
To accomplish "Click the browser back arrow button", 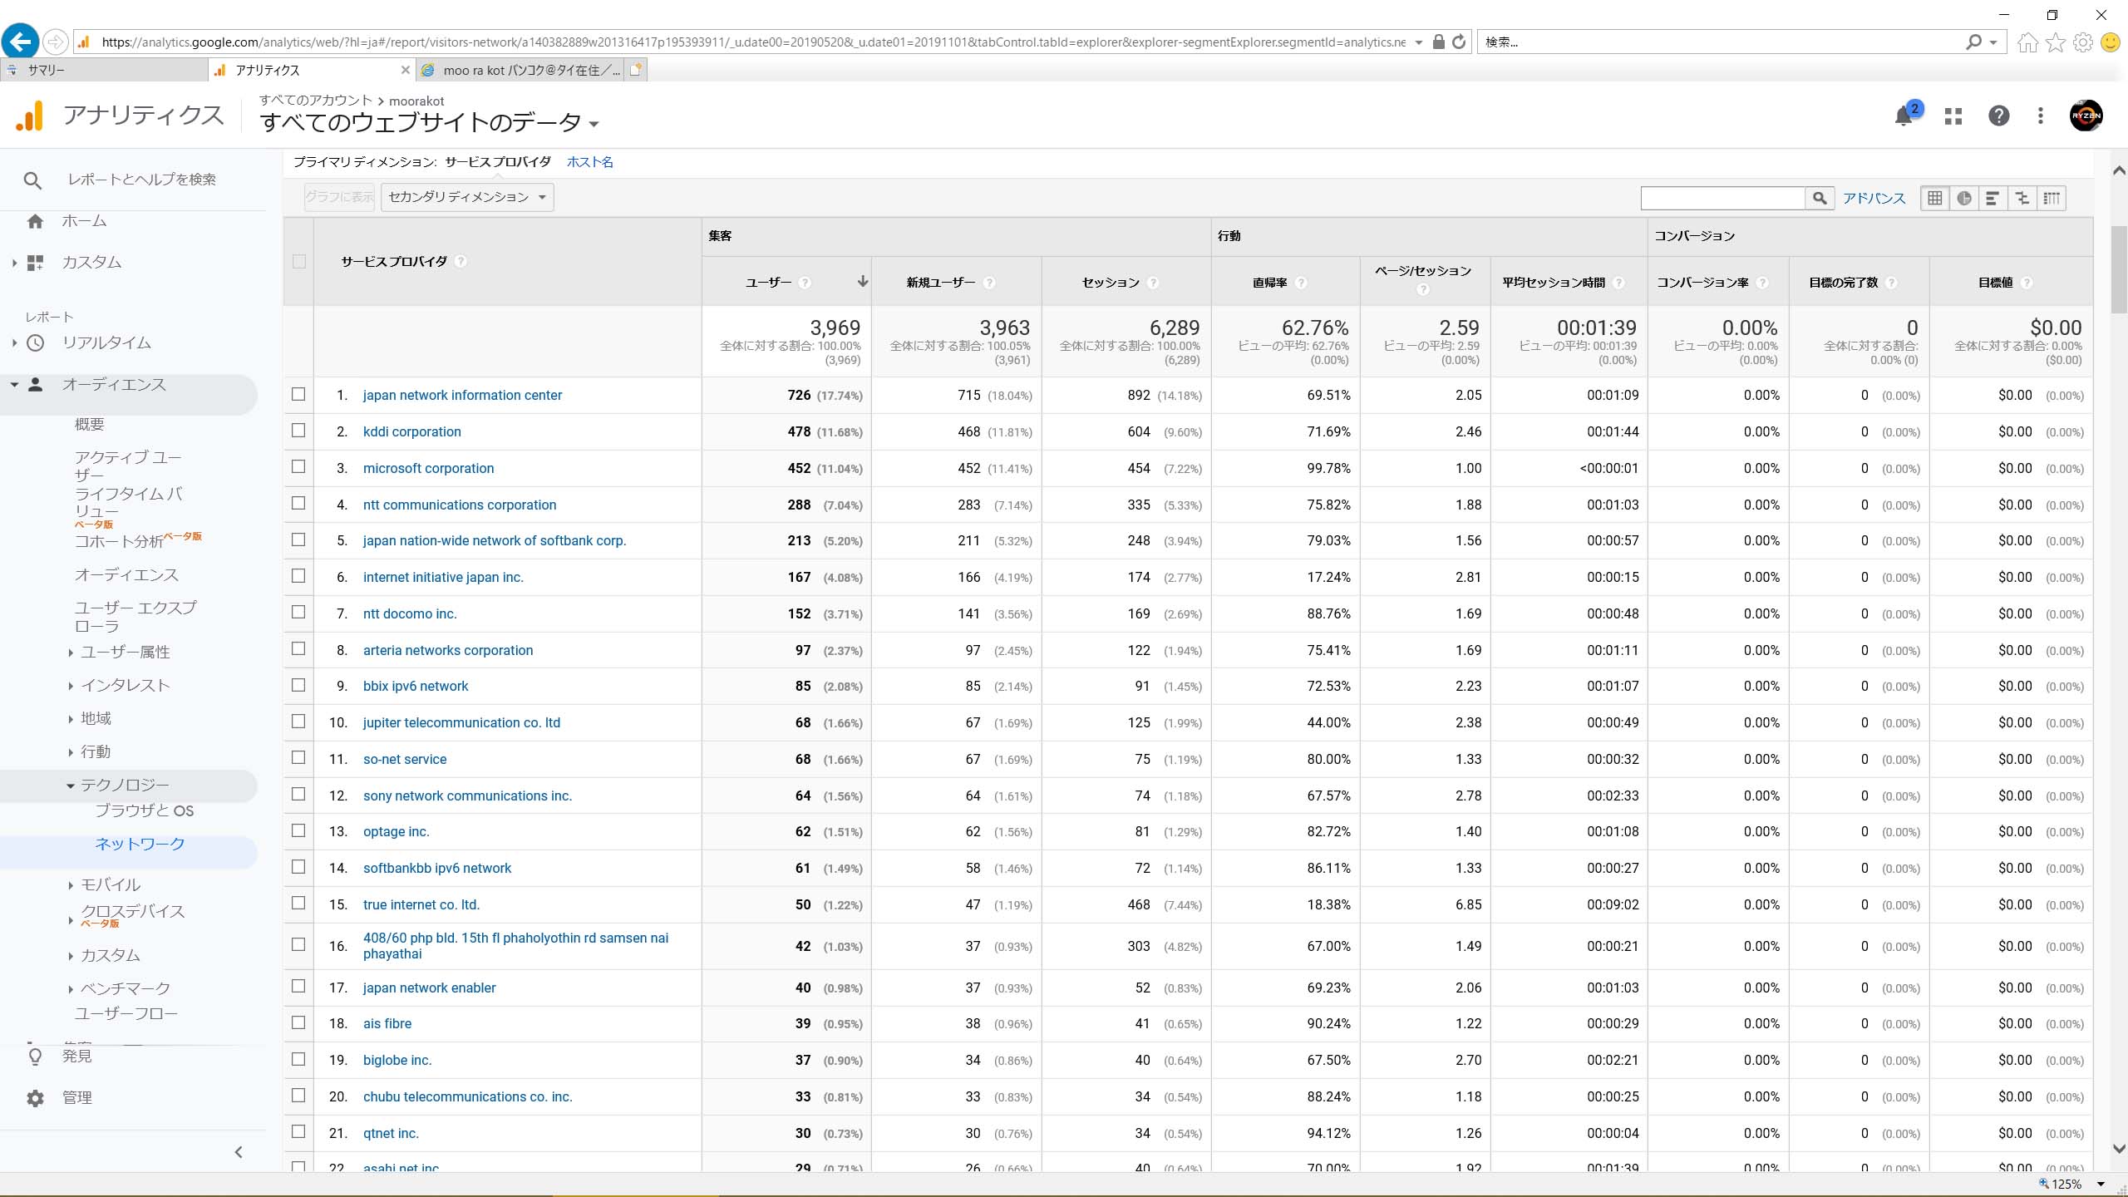I will pos(20,41).
